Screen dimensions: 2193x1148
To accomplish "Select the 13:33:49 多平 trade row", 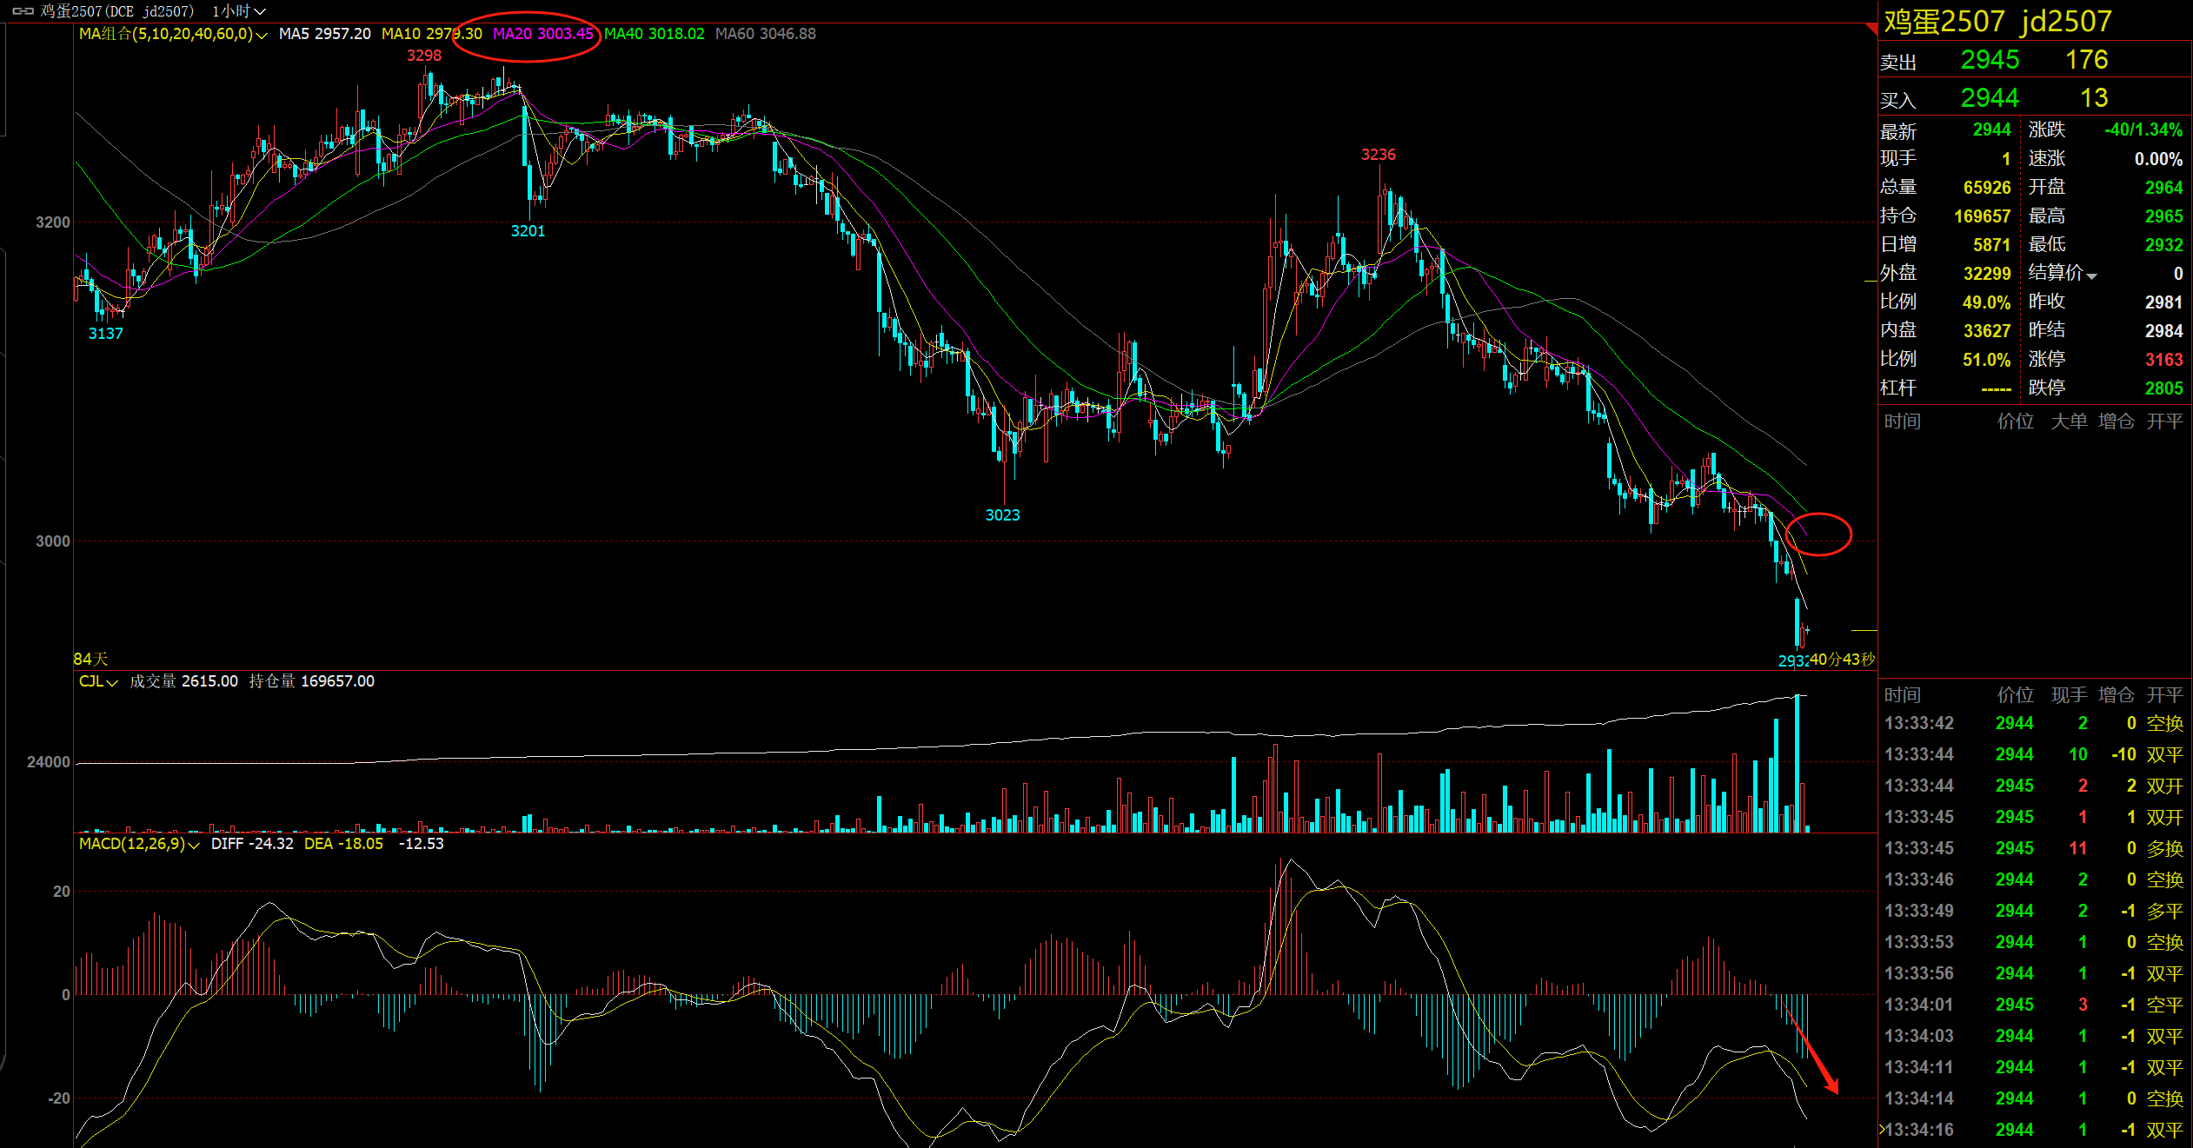I will click(x=2033, y=911).
